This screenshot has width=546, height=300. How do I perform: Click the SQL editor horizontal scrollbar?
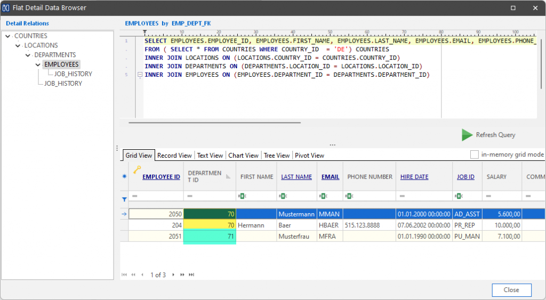click(214, 123)
